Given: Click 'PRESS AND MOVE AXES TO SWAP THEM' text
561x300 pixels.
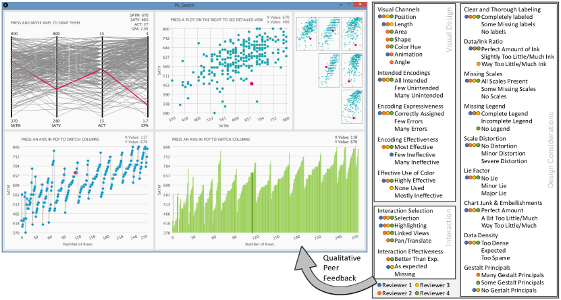Looking at the screenshot, I should (45, 22).
